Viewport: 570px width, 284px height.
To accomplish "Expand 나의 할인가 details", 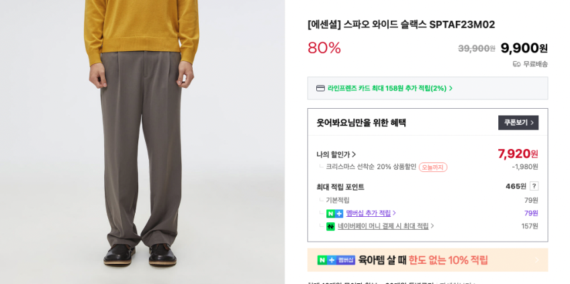I will click(x=336, y=154).
